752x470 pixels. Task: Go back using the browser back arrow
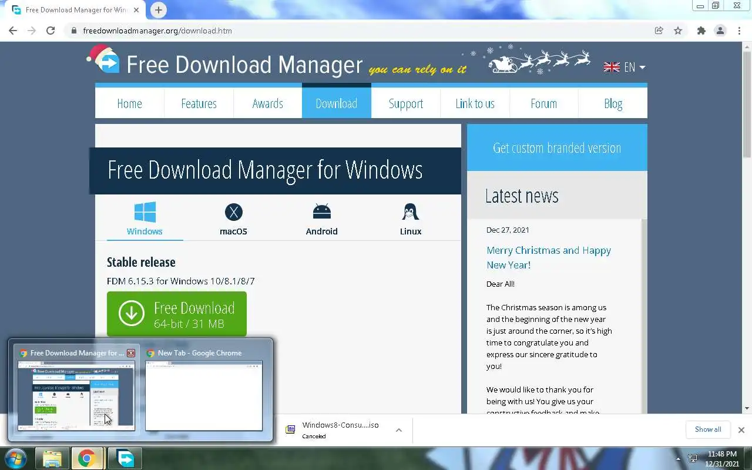point(13,31)
